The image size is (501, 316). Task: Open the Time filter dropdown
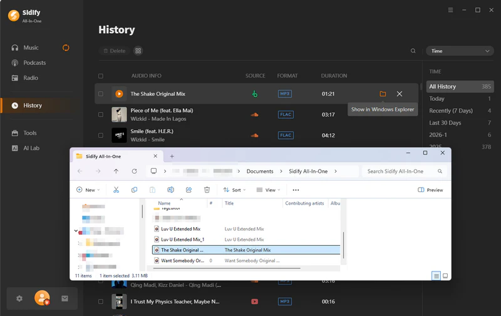[459, 51]
